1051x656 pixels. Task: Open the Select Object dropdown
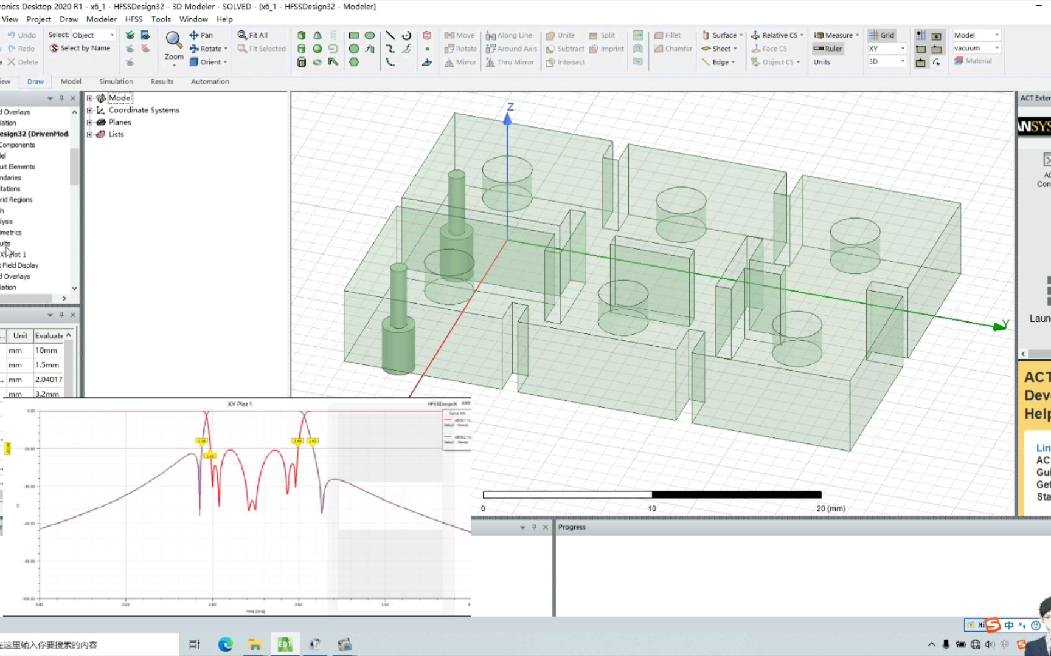point(94,35)
